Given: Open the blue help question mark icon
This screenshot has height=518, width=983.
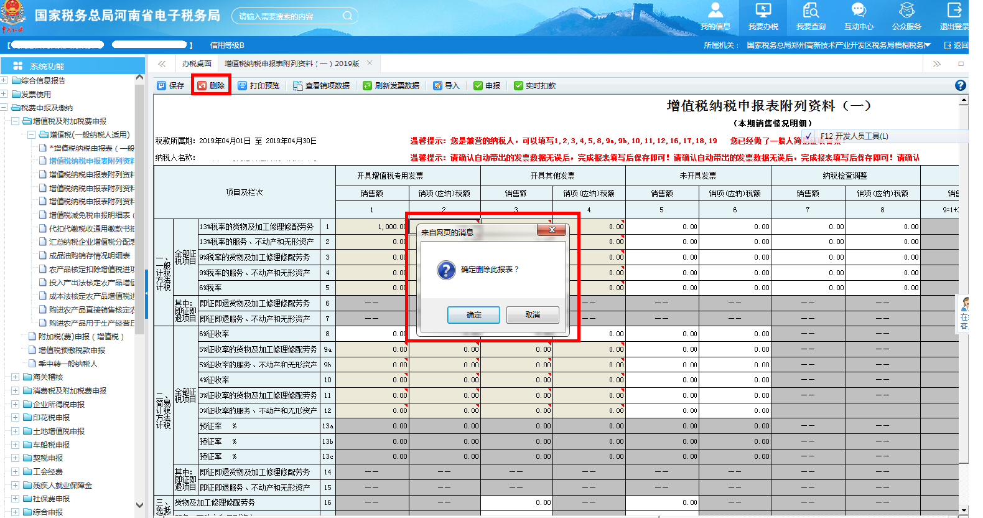Looking at the screenshot, I should point(960,85).
